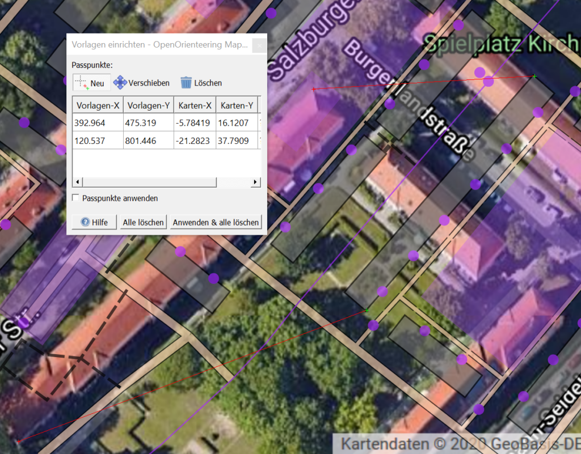
Task: Click the Karten-Y column header
Action: point(236,105)
